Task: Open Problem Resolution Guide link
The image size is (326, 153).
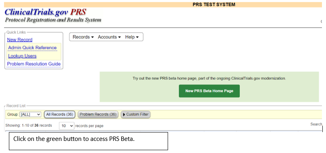Action: point(34,64)
